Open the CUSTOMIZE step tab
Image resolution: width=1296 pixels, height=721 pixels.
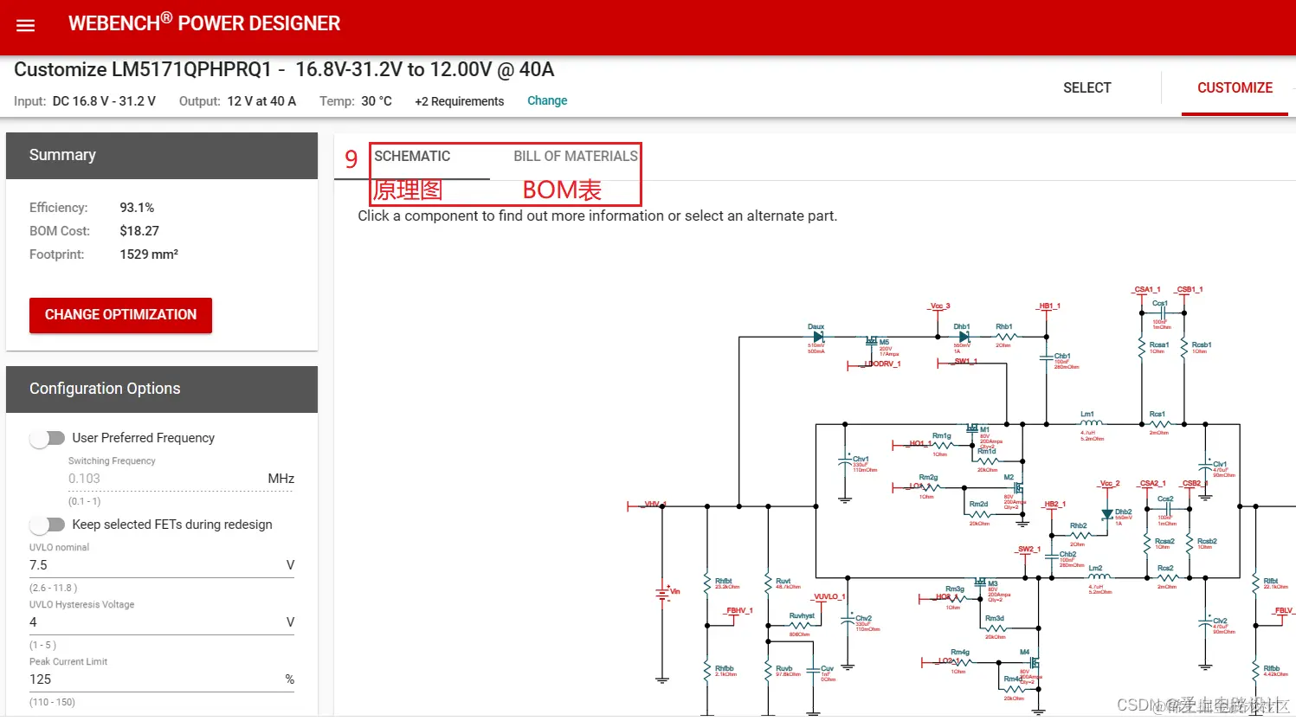1235,88
